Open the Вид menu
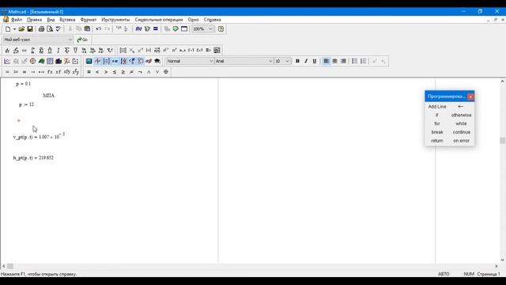This screenshot has width=506, height=285. coord(51,20)
